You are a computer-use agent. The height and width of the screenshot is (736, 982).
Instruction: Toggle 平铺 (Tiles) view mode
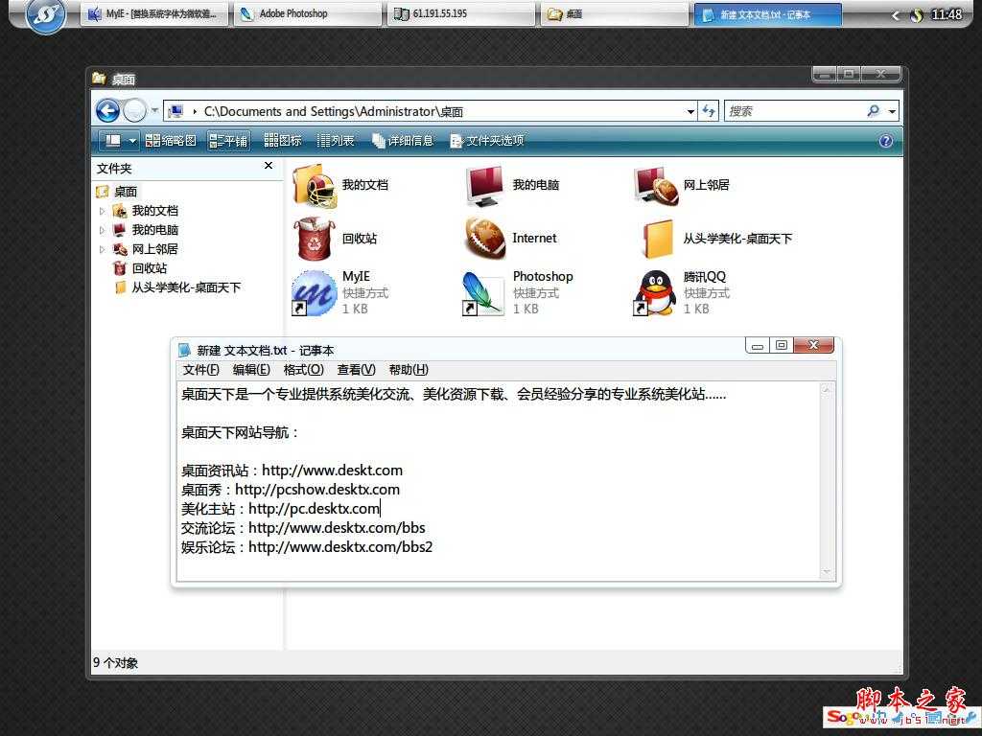pyautogui.click(x=228, y=140)
